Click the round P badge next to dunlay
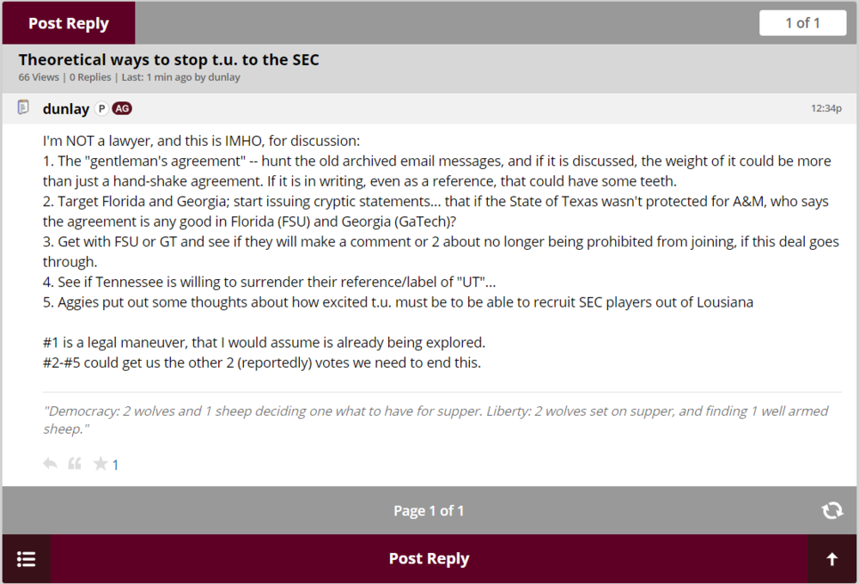The image size is (859, 584). pyautogui.click(x=101, y=109)
